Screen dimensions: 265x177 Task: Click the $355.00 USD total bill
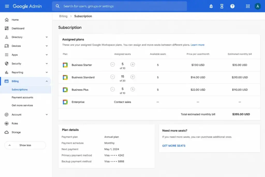241,114
